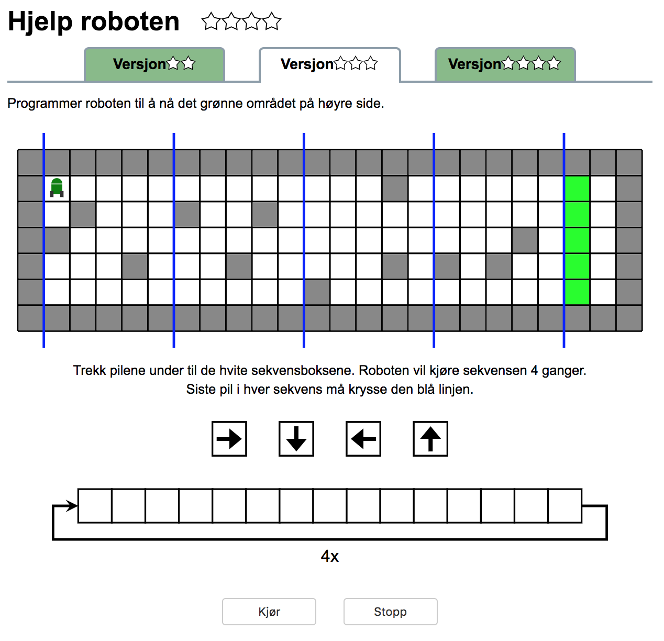Screen dimensions: 664x641
Task: Click the down arrow command icon
Action: pyautogui.click(x=296, y=439)
